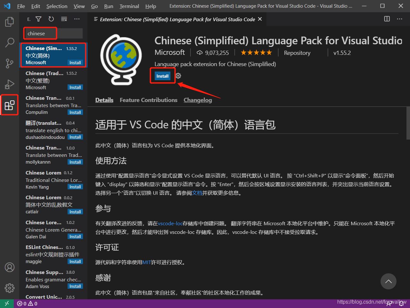Image resolution: width=410 pixels, height=308 pixels.
Task: Open the editor More Actions menu
Action: pyautogui.click(x=399, y=19)
